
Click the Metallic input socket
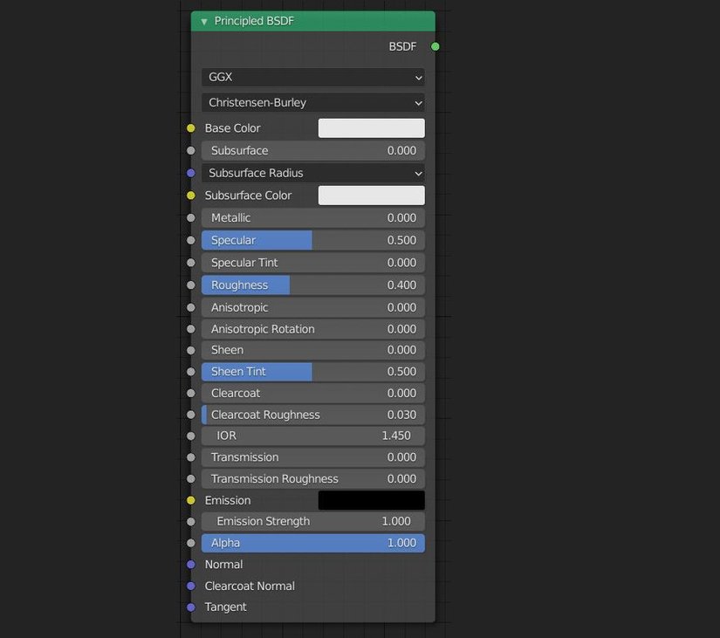pyautogui.click(x=190, y=217)
